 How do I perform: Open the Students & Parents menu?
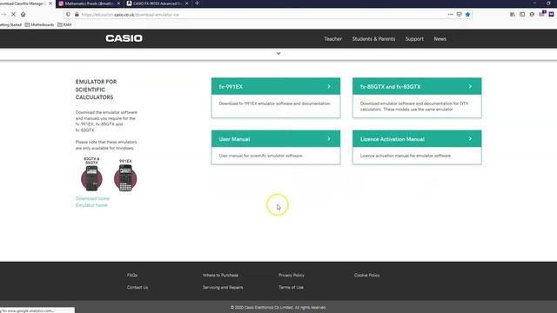coord(373,39)
